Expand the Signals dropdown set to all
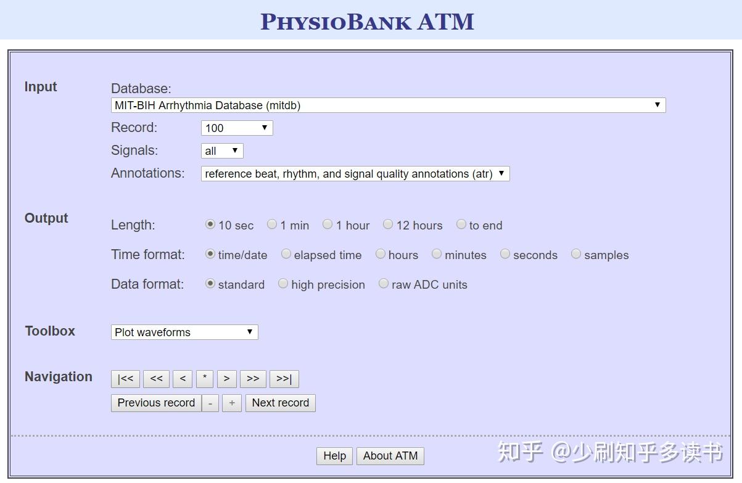This screenshot has width=742, height=483. tap(222, 151)
